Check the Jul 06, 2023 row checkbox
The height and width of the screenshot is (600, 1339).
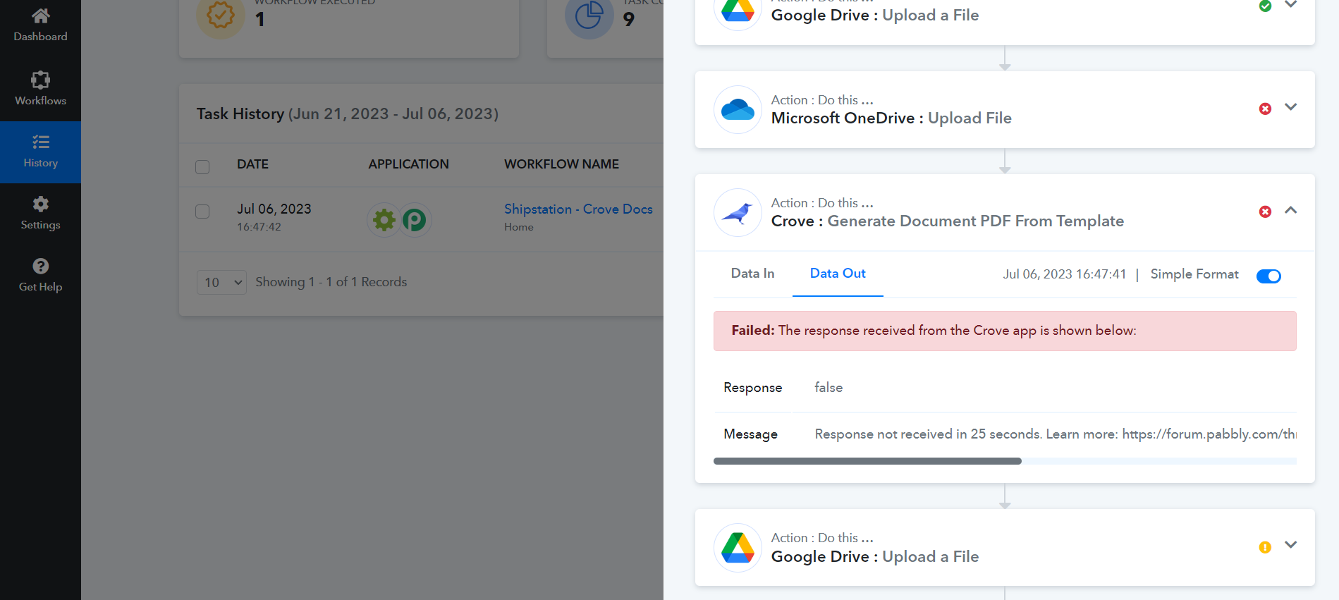202,212
